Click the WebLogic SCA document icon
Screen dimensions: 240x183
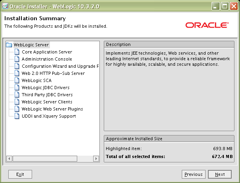coord(17,80)
